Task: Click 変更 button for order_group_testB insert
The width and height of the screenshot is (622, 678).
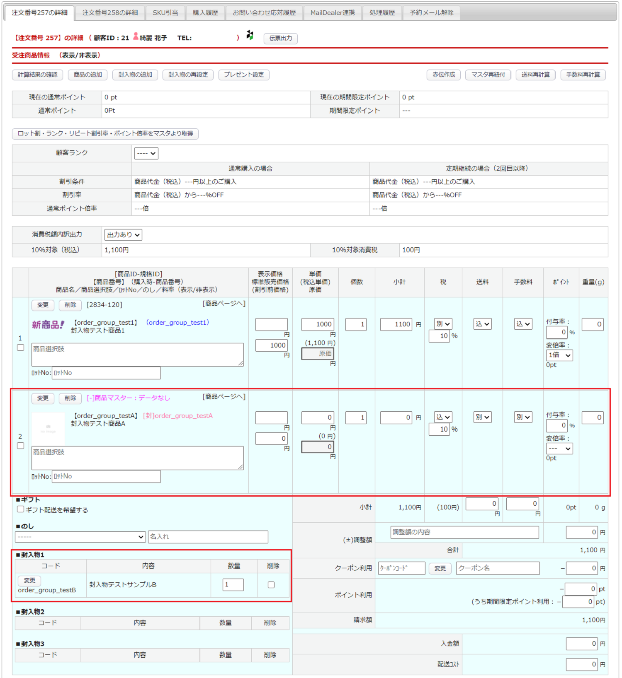Action: (29, 581)
